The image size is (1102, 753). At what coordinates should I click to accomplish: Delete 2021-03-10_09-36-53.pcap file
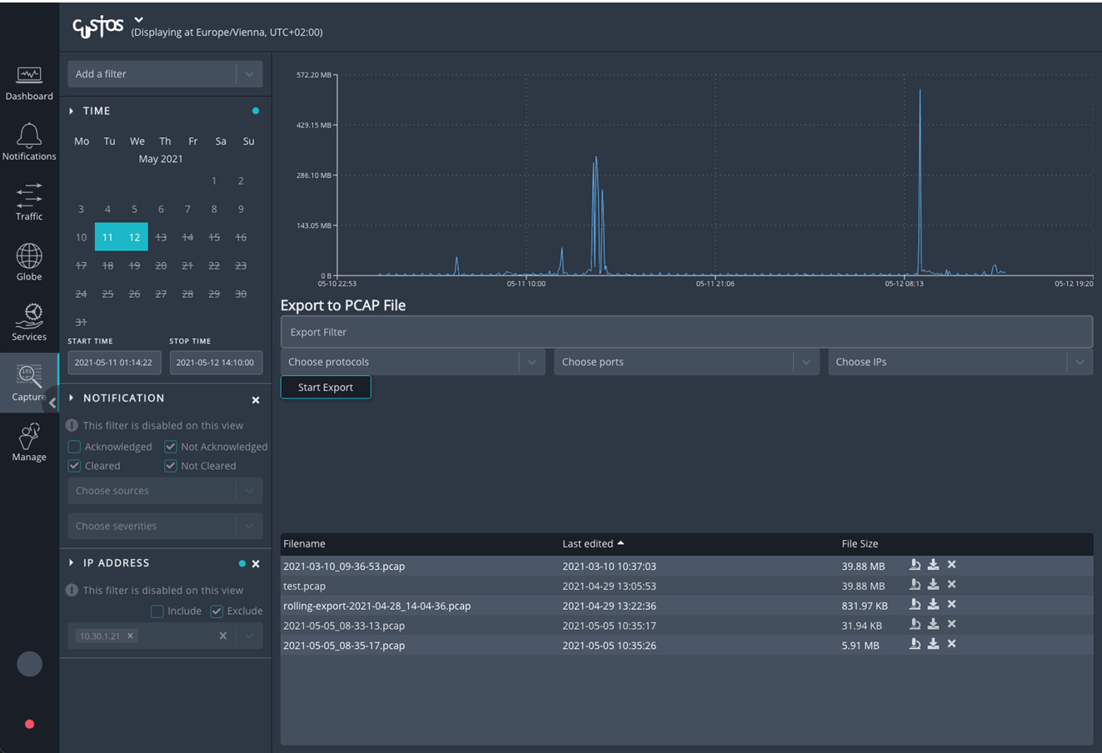[x=951, y=565]
